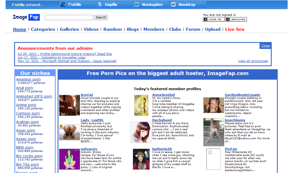This screenshot has width=295, height=173.
Task: Open the Cartoon niche link
Action: tap(28, 113)
